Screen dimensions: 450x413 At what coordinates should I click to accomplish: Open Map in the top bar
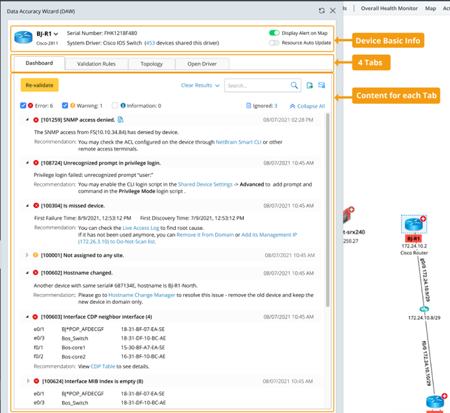click(x=430, y=9)
